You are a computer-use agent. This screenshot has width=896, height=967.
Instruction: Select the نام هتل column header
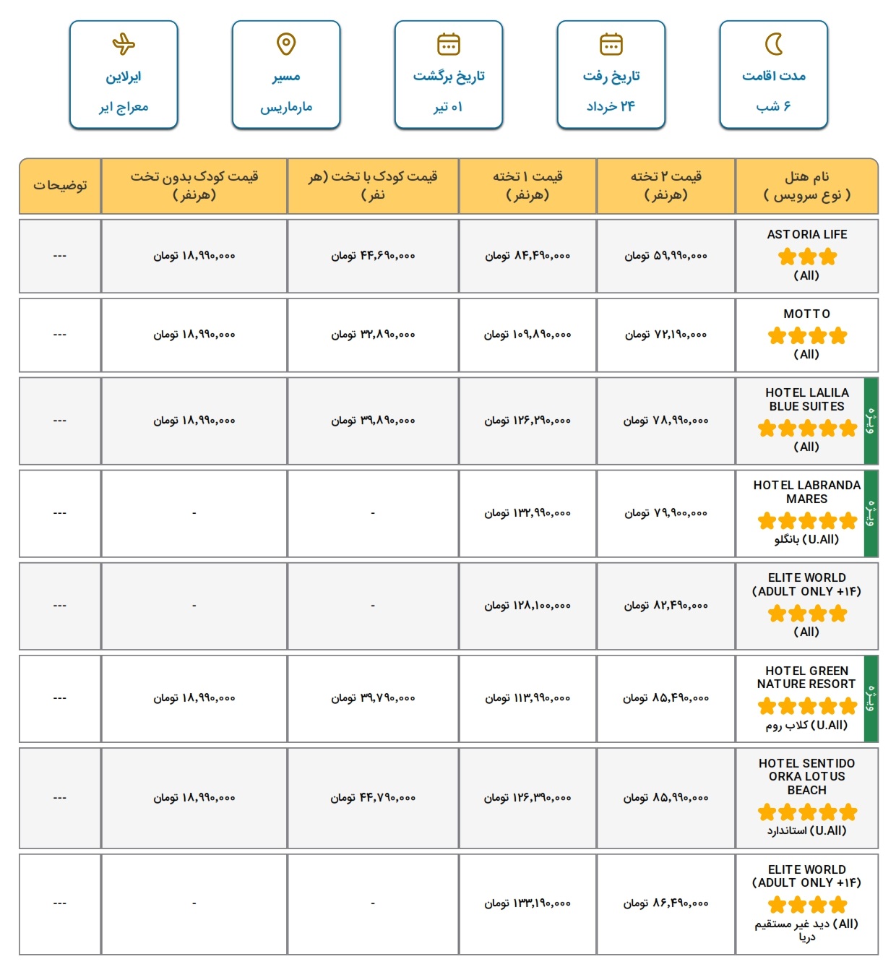click(x=807, y=186)
